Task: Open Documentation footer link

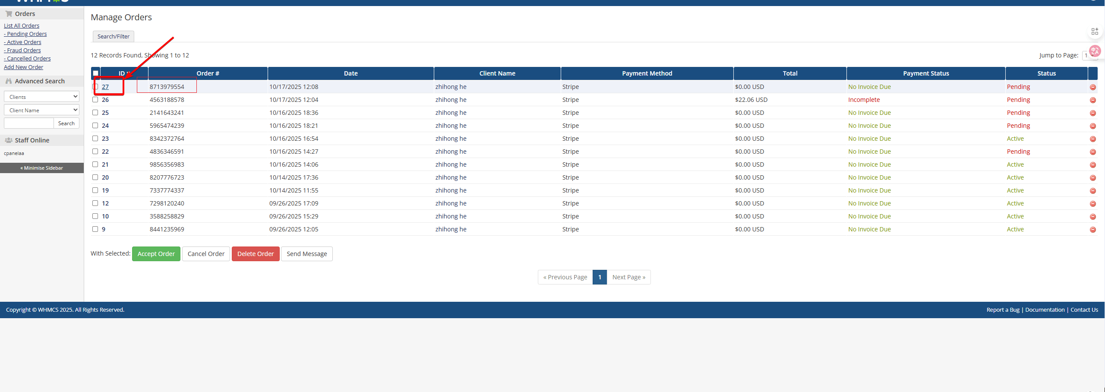Action: tap(1045, 310)
